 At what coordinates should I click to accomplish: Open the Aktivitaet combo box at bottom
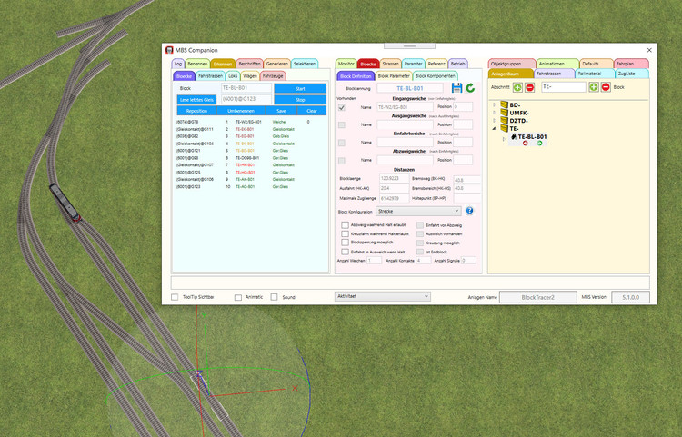coord(381,296)
